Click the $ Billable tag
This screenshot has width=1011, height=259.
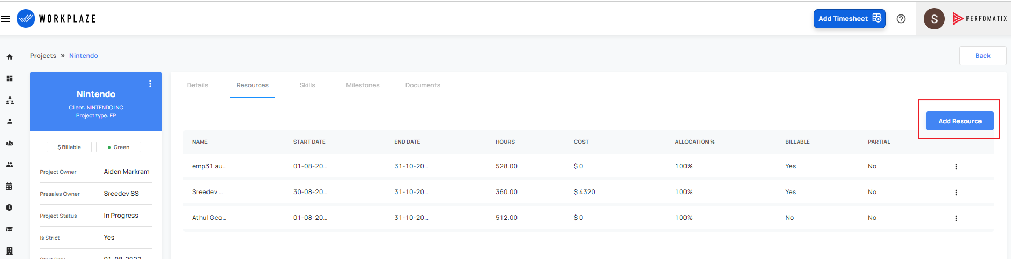(x=69, y=147)
